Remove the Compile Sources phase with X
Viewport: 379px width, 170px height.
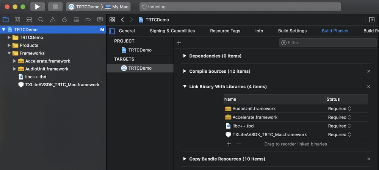pyautogui.click(x=369, y=71)
